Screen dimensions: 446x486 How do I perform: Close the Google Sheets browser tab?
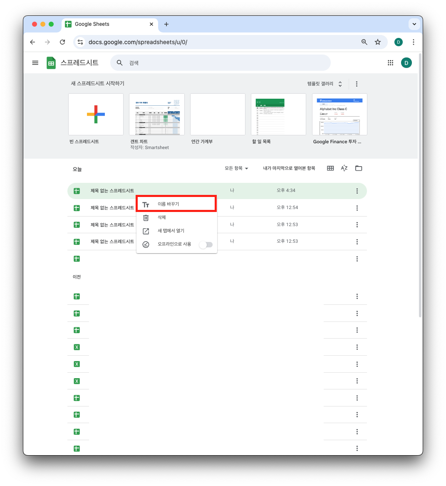(151, 24)
